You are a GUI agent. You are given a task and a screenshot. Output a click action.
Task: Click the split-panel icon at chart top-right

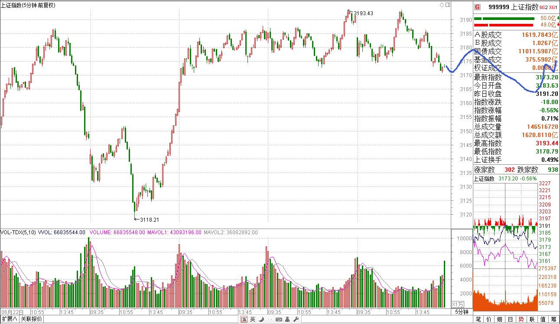(447, 5)
